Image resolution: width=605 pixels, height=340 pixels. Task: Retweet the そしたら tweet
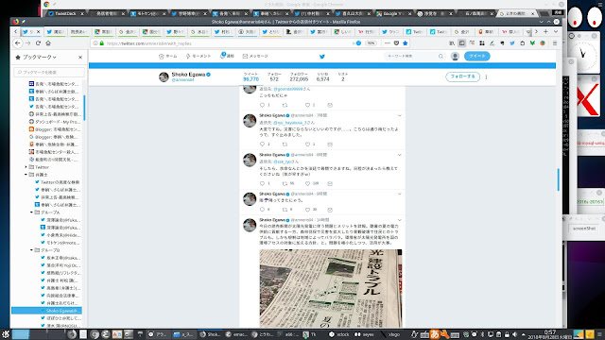(285, 183)
